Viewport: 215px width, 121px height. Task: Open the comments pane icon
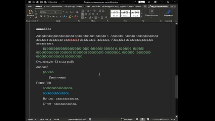coord(145,6)
